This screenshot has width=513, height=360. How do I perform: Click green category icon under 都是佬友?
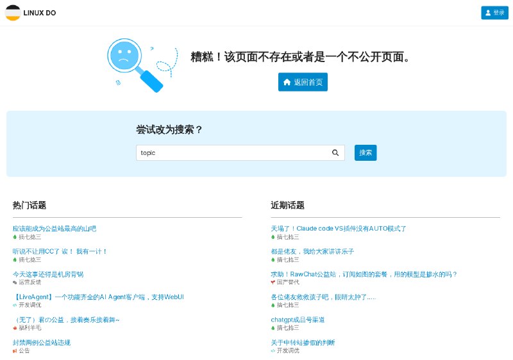(x=273, y=259)
